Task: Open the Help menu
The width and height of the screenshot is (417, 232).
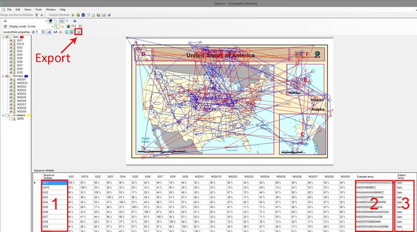Action: click(x=63, y=9)
